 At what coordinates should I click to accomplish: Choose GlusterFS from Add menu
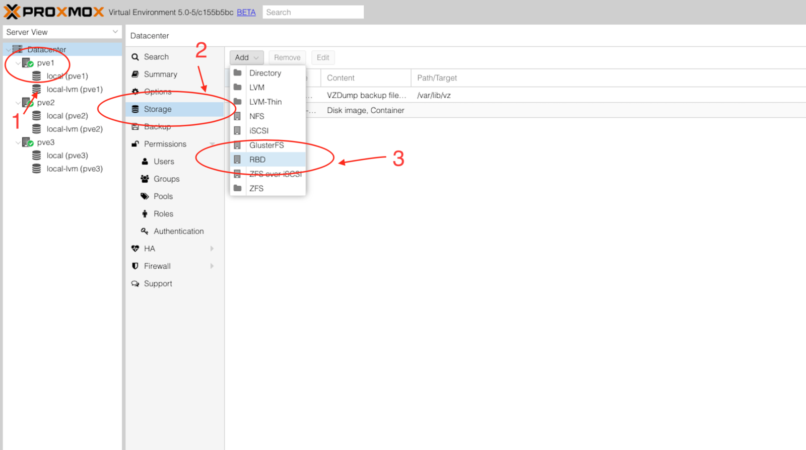tap(268, 145)
